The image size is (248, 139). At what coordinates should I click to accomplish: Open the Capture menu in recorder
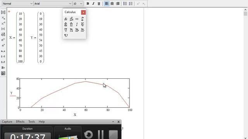[x=7, y=122]
